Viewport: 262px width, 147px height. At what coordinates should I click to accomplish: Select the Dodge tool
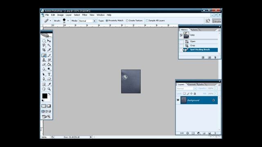49,69
